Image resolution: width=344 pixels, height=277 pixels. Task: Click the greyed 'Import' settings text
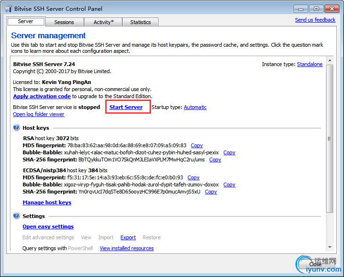pos(106,237)
